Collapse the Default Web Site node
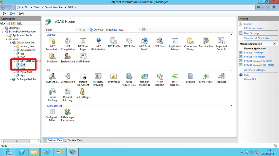Viewport: 279px width, 156px height. [10, 43]
